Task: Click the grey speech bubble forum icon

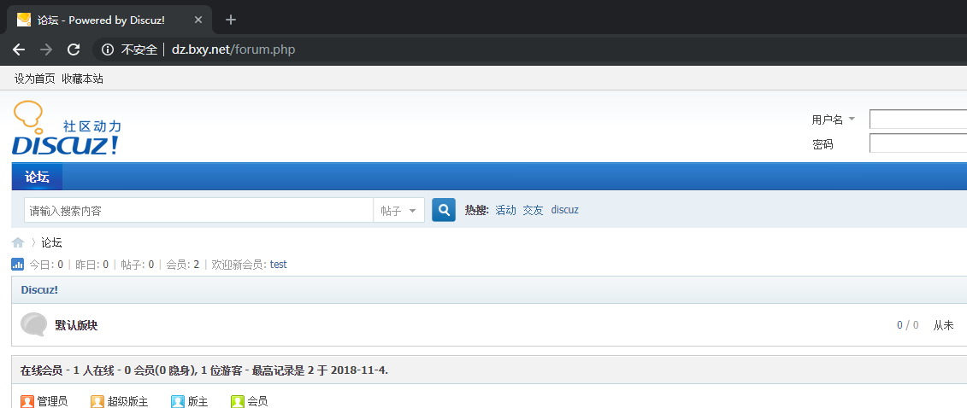Action: coord(34,324)
